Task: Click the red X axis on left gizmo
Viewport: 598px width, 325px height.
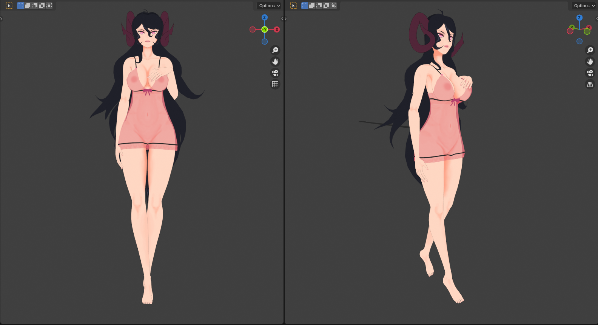Action: click(277, 29)
